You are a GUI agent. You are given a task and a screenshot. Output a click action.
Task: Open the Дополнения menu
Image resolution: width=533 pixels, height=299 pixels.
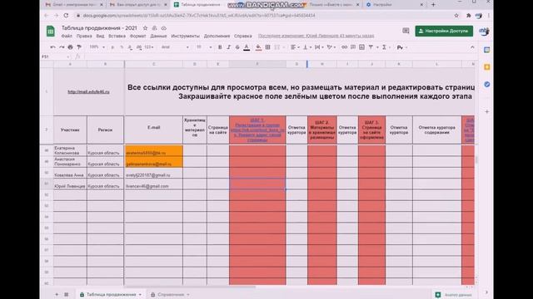click(x=217, y=36)
